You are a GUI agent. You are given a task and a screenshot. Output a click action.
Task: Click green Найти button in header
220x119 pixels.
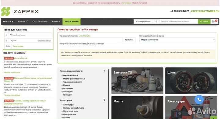[204, 21]
